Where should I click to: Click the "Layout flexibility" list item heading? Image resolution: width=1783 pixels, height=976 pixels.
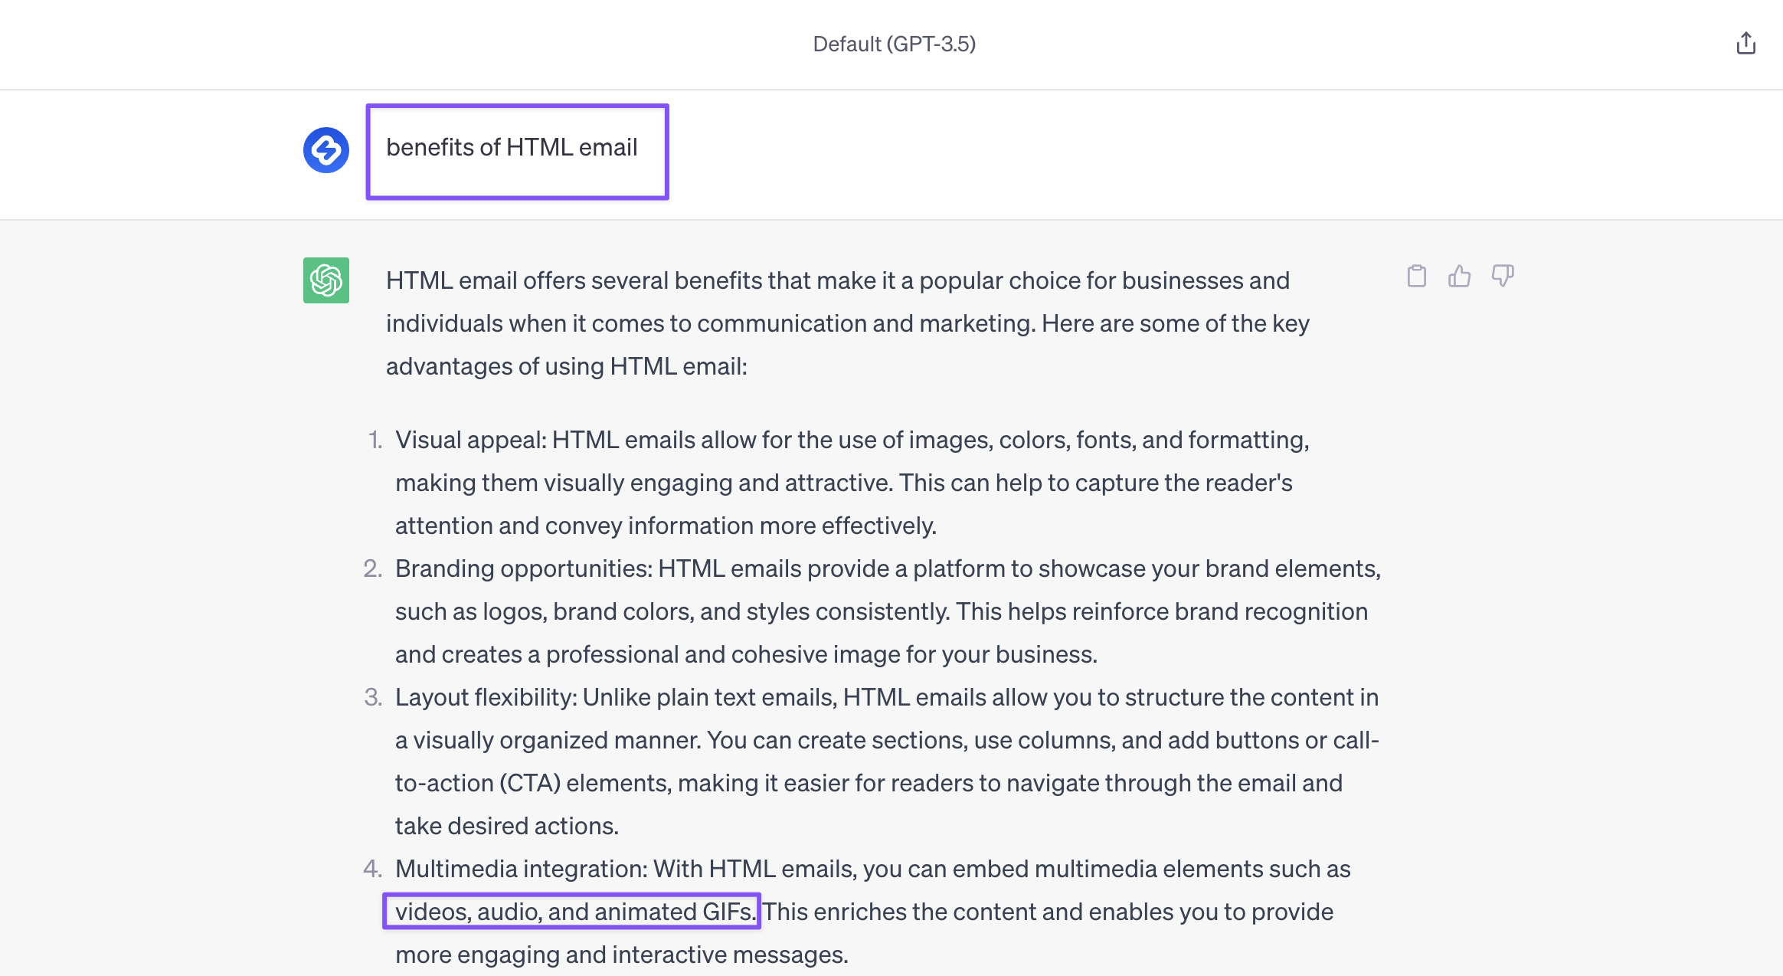click(486, 697)
